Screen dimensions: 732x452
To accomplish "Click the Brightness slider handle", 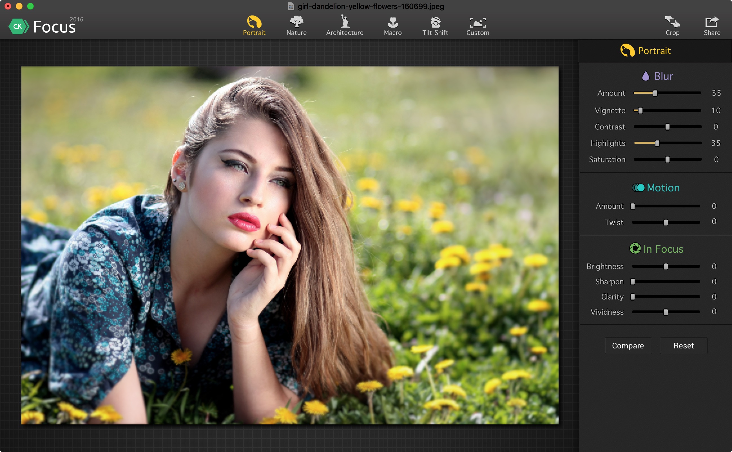I will pos(666,266).
